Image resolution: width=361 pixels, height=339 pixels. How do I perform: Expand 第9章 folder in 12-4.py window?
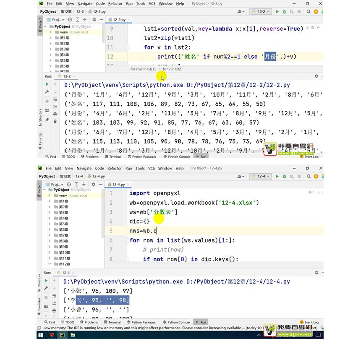[x=50, y=247]
